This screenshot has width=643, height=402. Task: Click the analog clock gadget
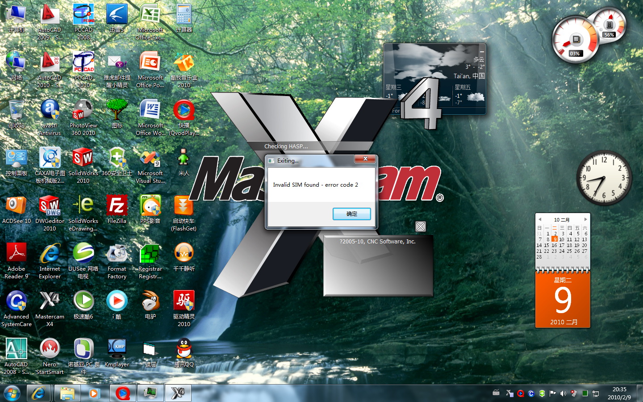pos(604,178)
